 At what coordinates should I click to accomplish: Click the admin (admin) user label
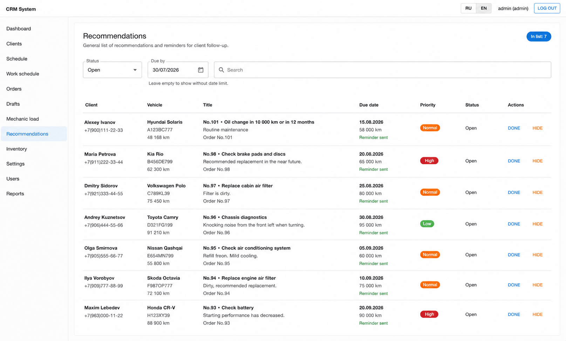pos(513,8)
